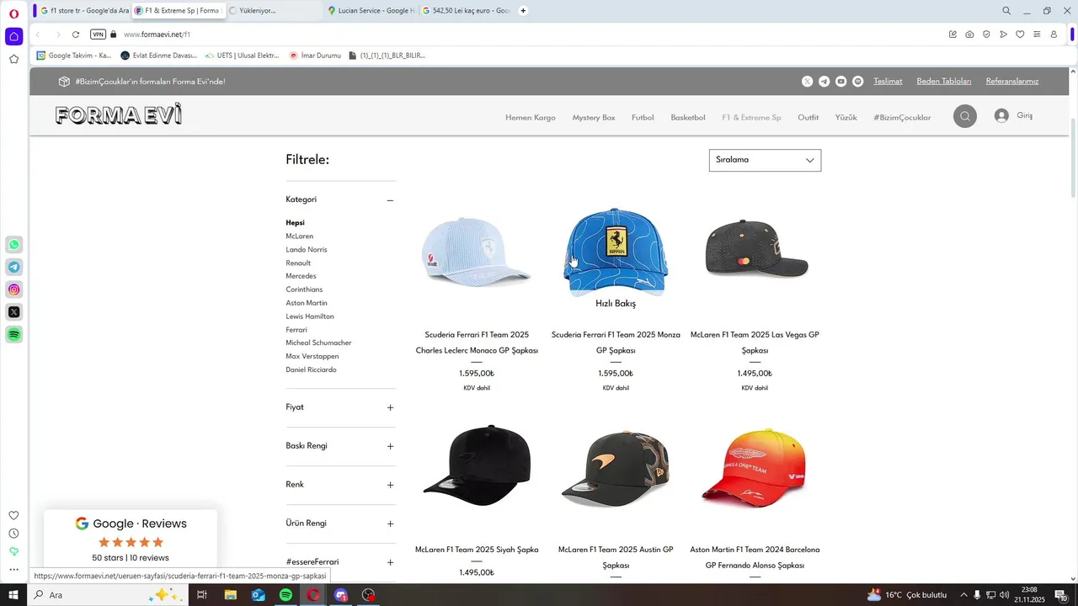Screen dimensions: 1078x606
Task: Select the McLaren category filter
Action: (x=300, y=237)
